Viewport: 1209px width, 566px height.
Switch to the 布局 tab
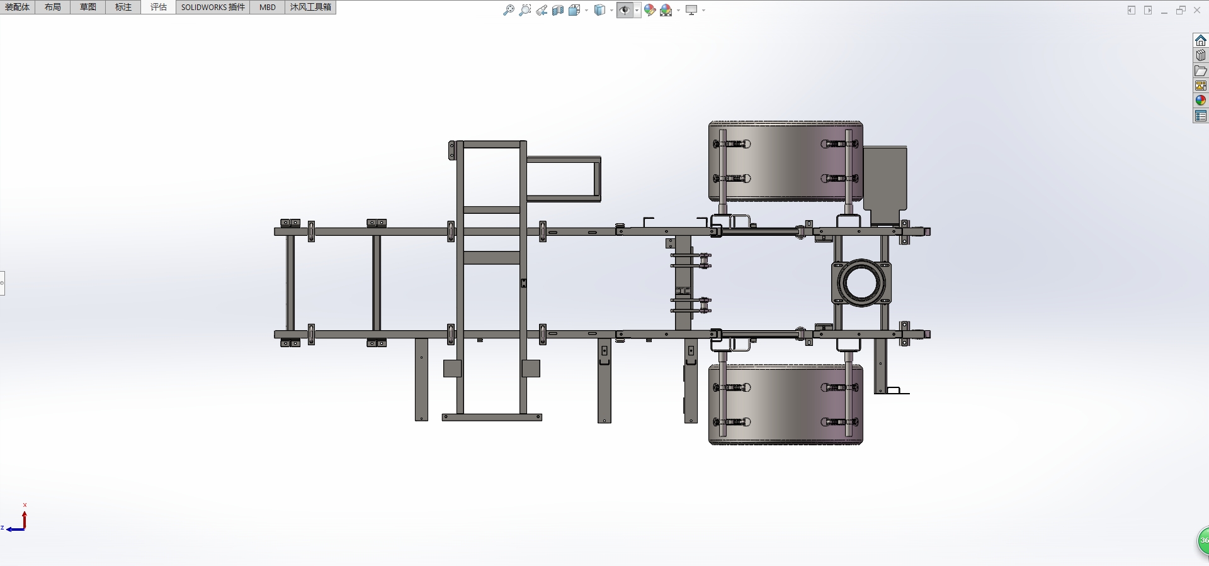click(x=53, y=7)
